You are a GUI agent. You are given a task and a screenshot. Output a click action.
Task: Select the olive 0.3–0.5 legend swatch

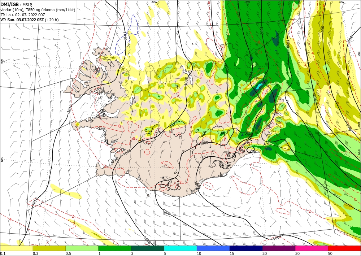coord(49,248)
